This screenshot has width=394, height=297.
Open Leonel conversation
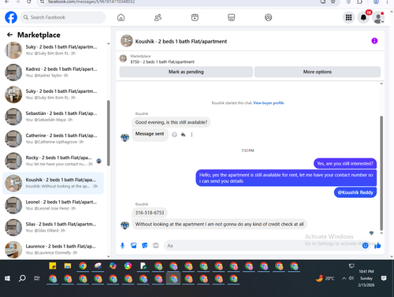(54, 205)
